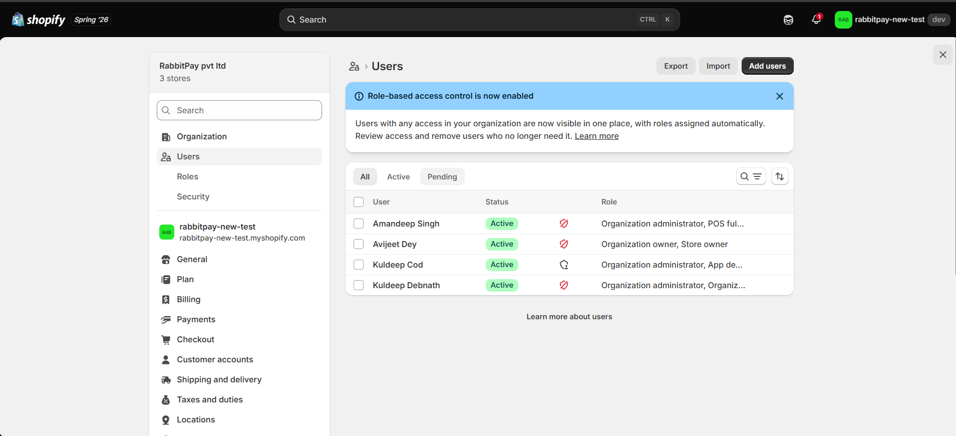Screen dimensions: 956x436
Task: Open the Kuldeep Cod user row
Action: coord(569,265)
